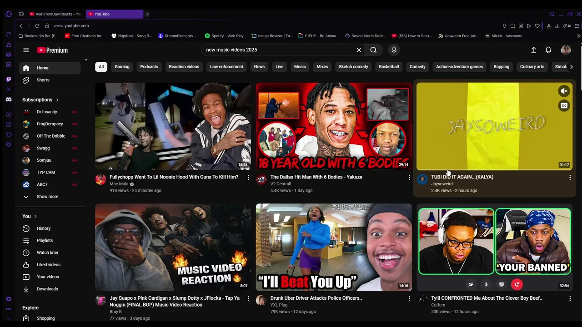The width and height of the screenshot is (582, 327).
Task: Open Your videos in sidebar
Action: tap(50, 277)
